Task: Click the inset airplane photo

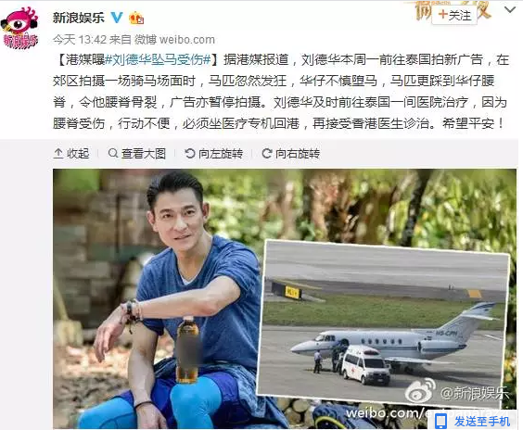Action: tap(384, 323)
